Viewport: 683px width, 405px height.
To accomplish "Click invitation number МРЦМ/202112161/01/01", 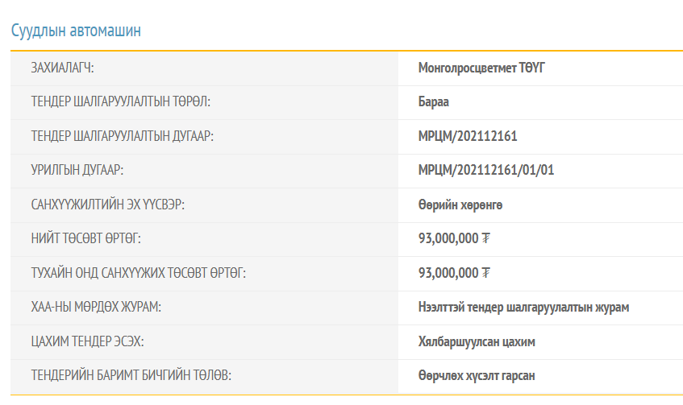I will click(x=486, y=170).
